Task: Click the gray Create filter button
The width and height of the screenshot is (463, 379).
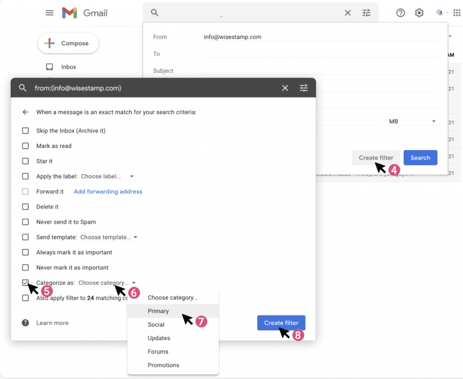Action: coord(376,158)
